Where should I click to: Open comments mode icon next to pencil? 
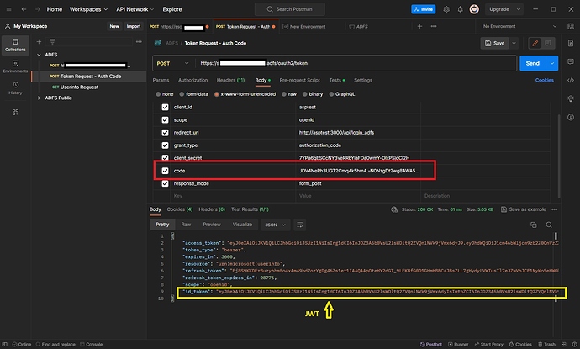[548, 43]
